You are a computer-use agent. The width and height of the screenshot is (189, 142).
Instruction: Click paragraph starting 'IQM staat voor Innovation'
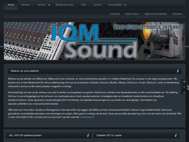coord(95,114)
